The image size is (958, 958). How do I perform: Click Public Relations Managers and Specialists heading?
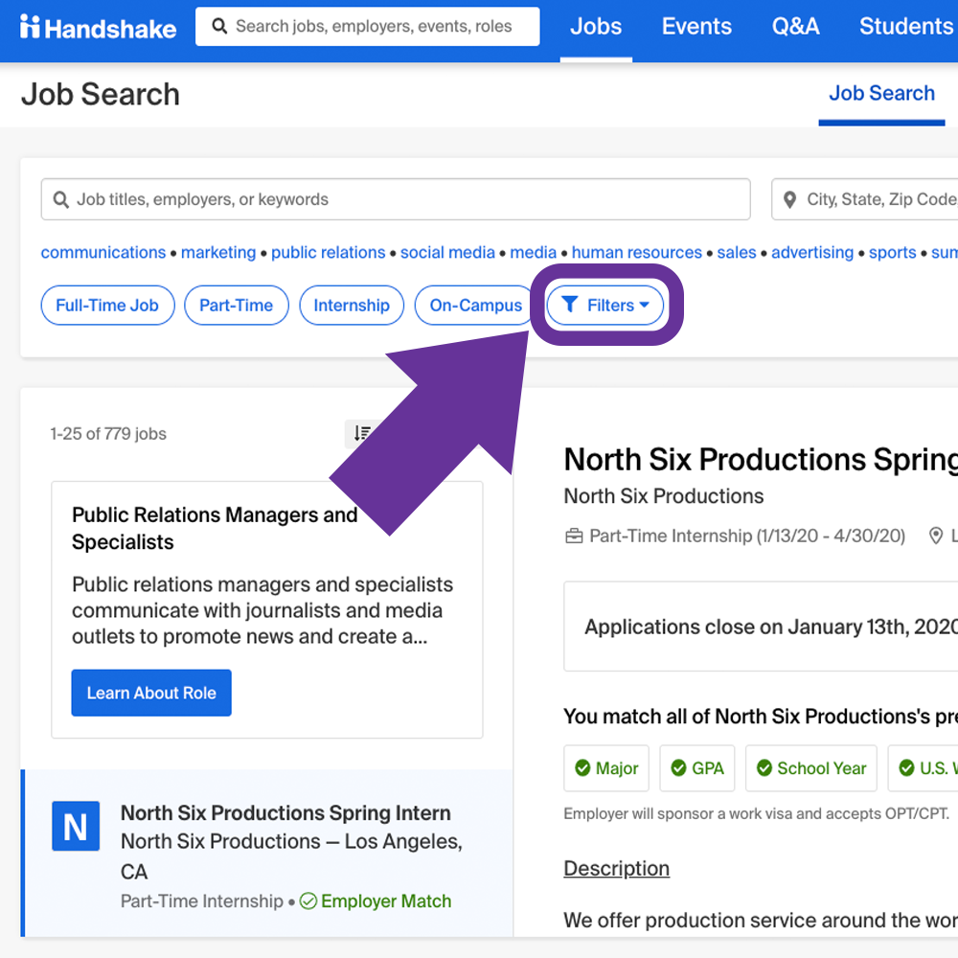point(215,529)
